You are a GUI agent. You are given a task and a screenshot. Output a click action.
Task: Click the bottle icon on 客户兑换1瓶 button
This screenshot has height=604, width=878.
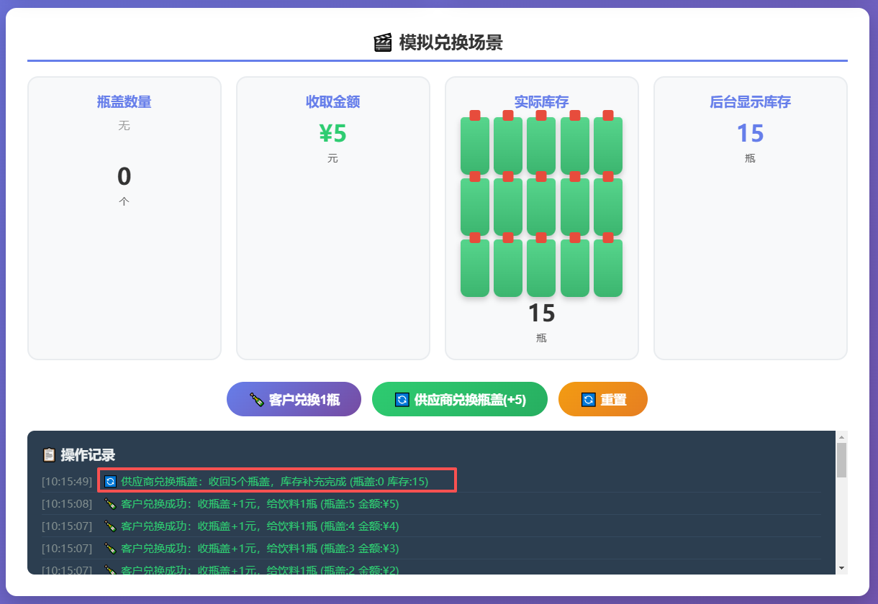click(x=256, y=400)
